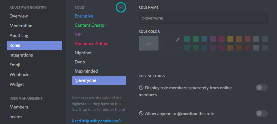The image size is (277, 124).
Task: Click the add role plus icon
Action: pos(121,7)
